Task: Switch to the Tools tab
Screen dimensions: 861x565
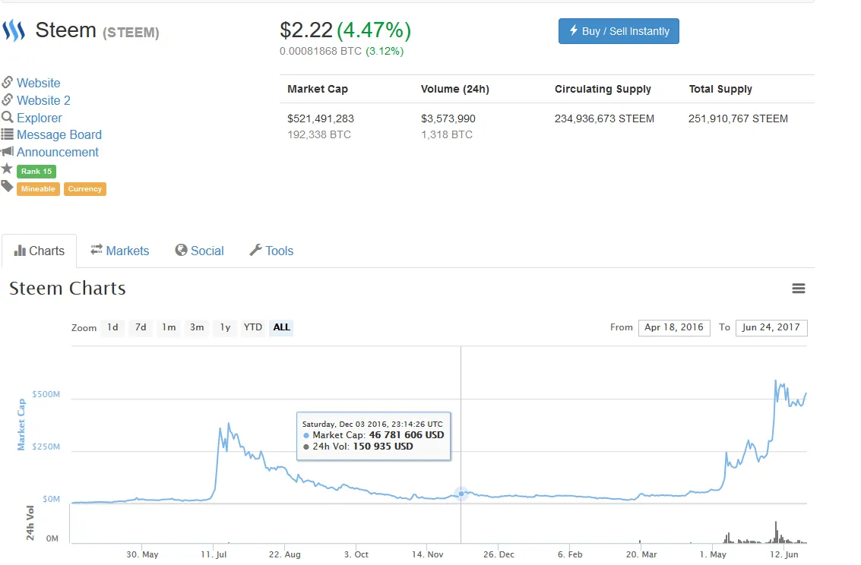Action: pyautogui.click(x=271, y=251)
